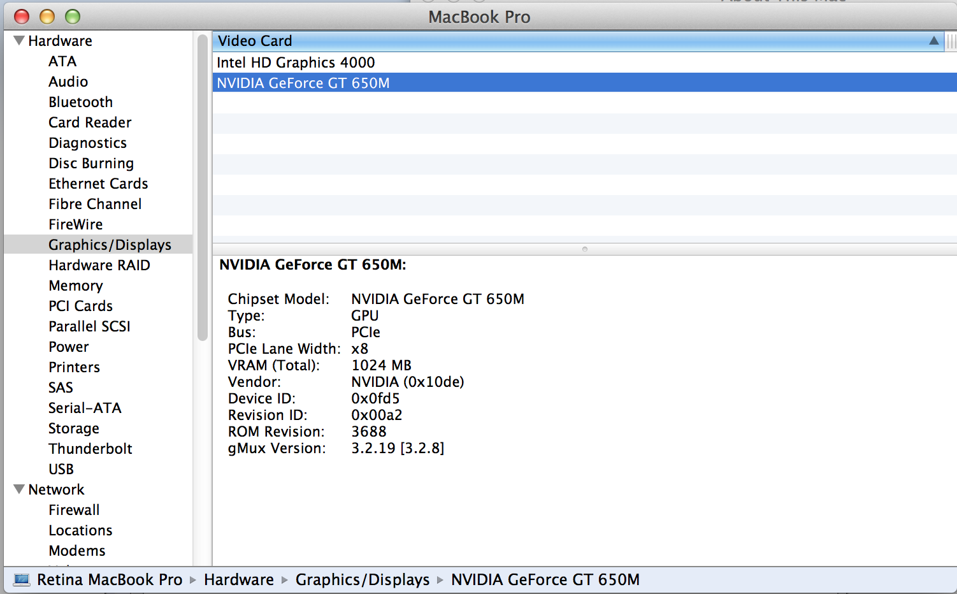Select Memory in the sidebar
This screenshot has width=957, height=594.
(75, 286)
